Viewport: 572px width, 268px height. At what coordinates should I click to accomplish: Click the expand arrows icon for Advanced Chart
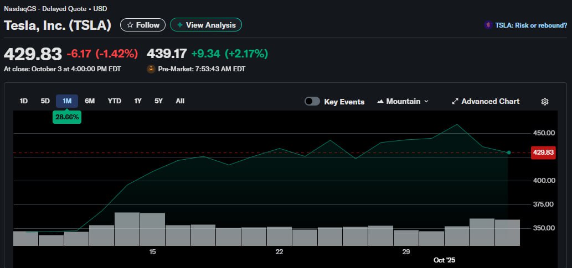455,102
